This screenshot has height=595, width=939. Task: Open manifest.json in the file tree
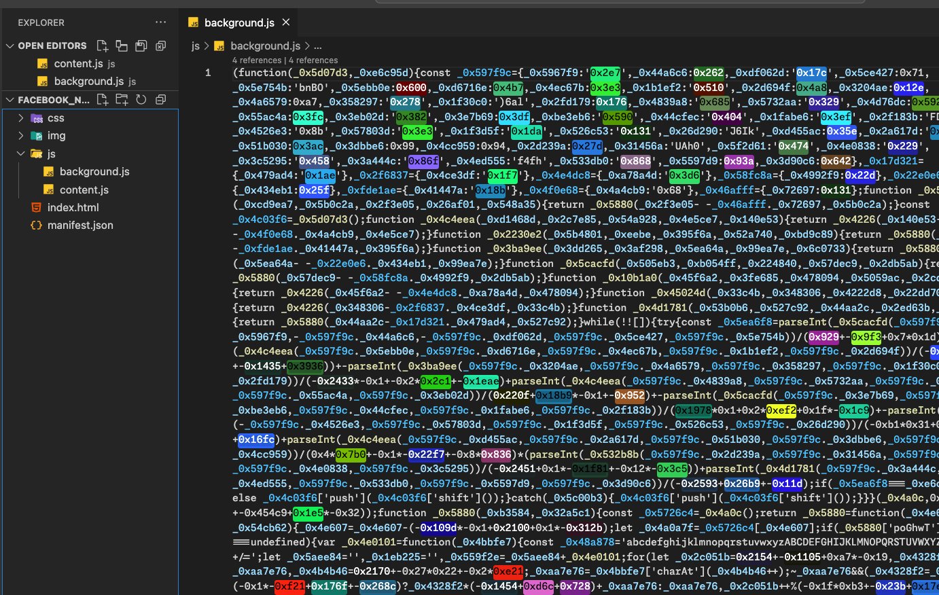pyautogui.click(x=90, y=225)
